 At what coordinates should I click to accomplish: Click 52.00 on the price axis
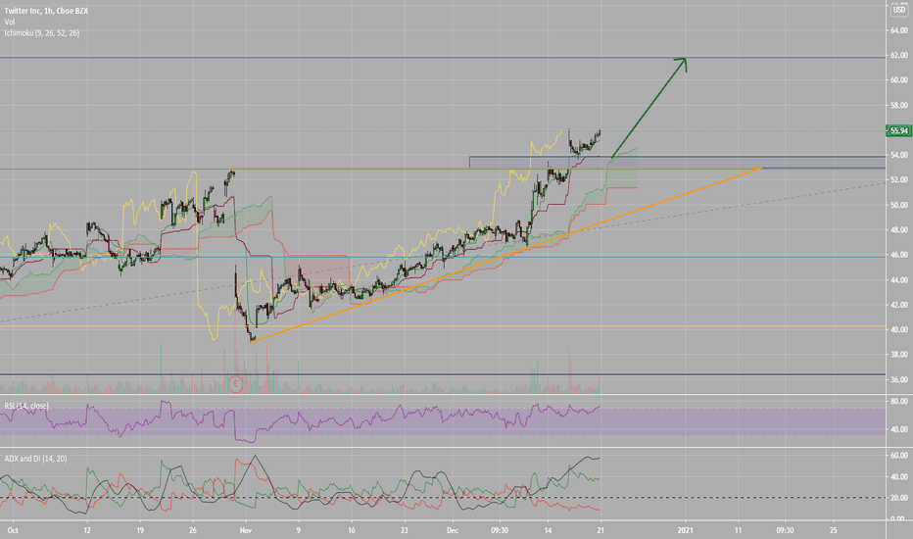tap(898, 180)
